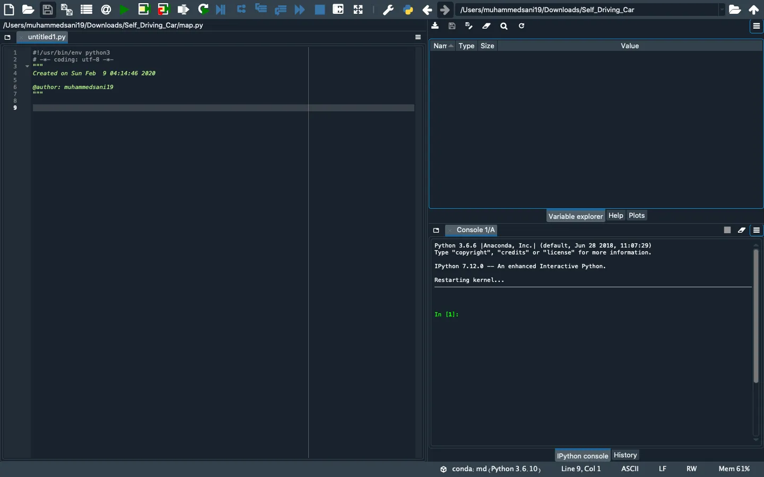
Task: Open the IPython console options menu
Action: click(x=757, y=230)
